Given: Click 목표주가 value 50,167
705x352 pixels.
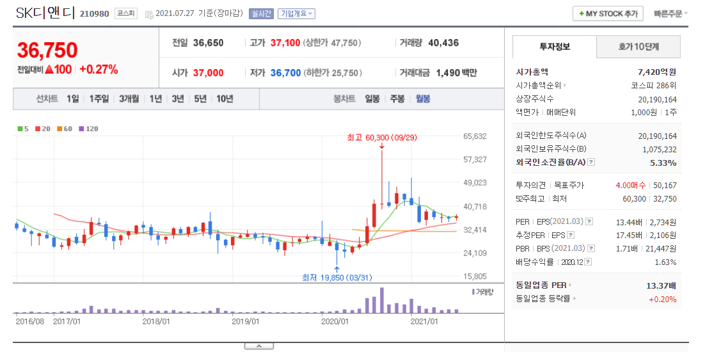Looking at the screenshot, I should click(665, 185).
